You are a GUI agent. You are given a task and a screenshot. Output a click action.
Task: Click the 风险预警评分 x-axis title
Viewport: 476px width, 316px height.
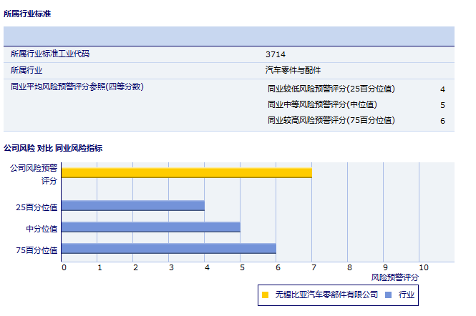click(x=395, y=277)
